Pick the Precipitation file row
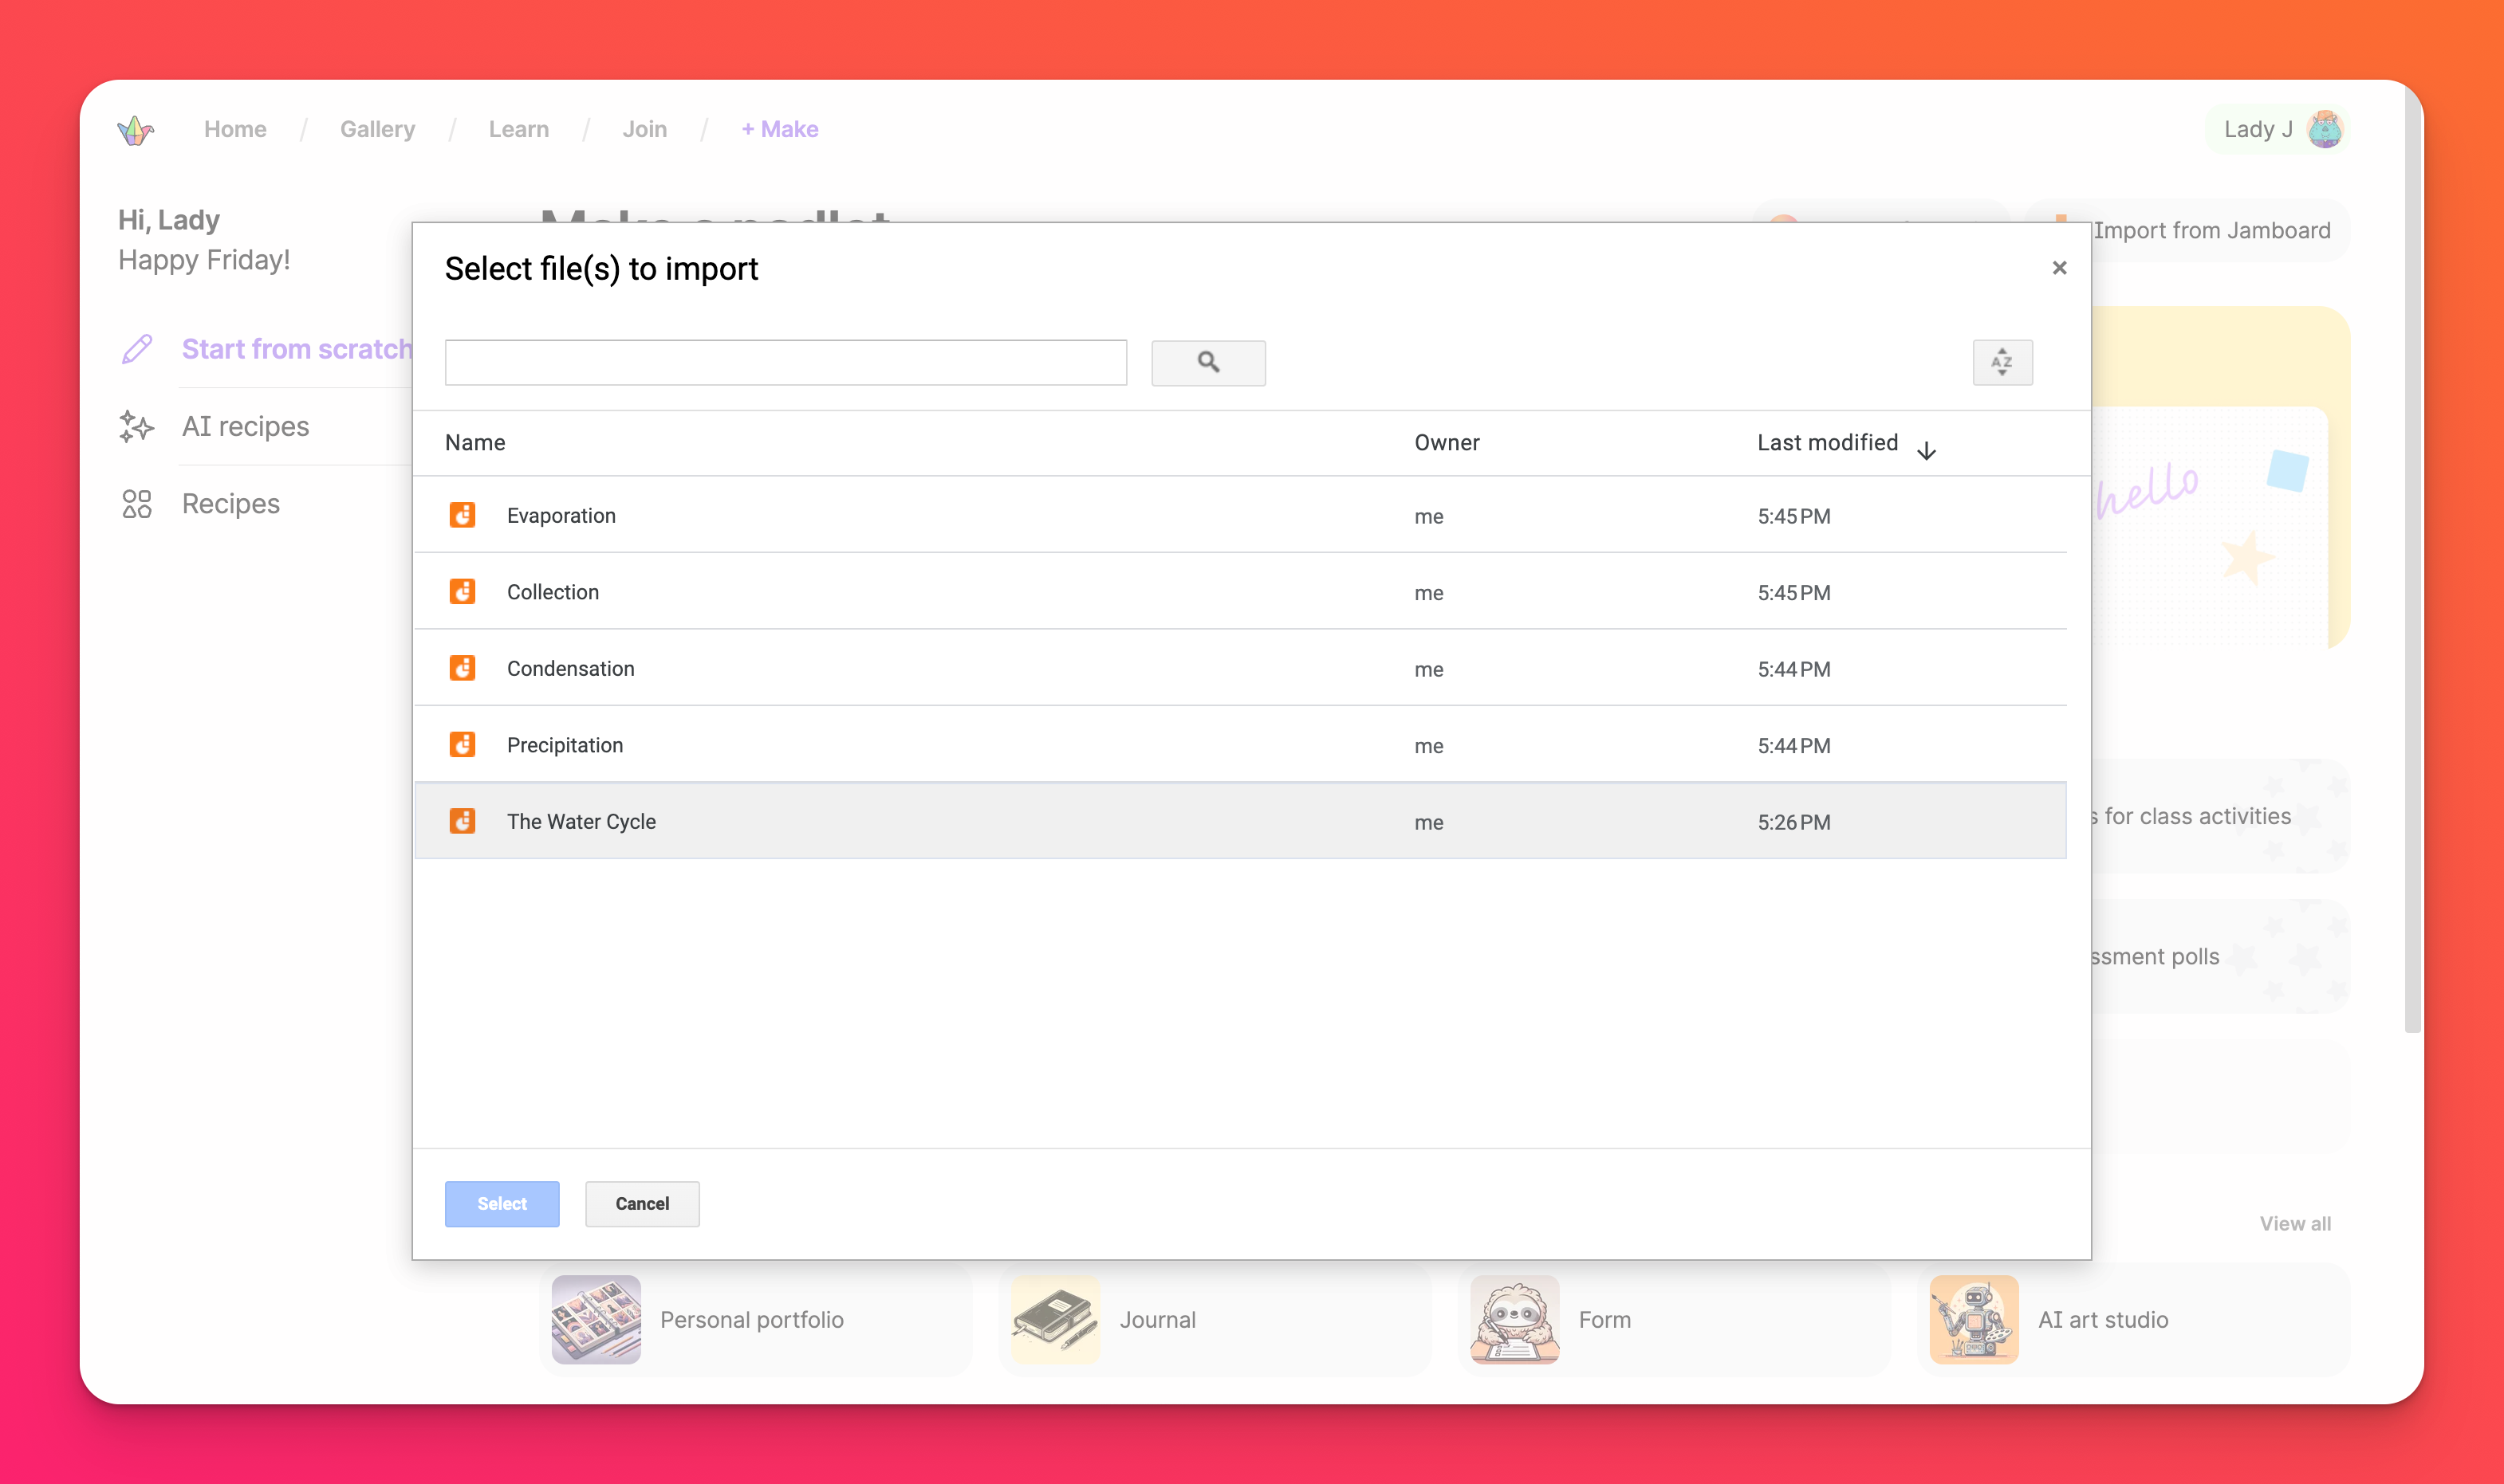 (x=565, y=745)
